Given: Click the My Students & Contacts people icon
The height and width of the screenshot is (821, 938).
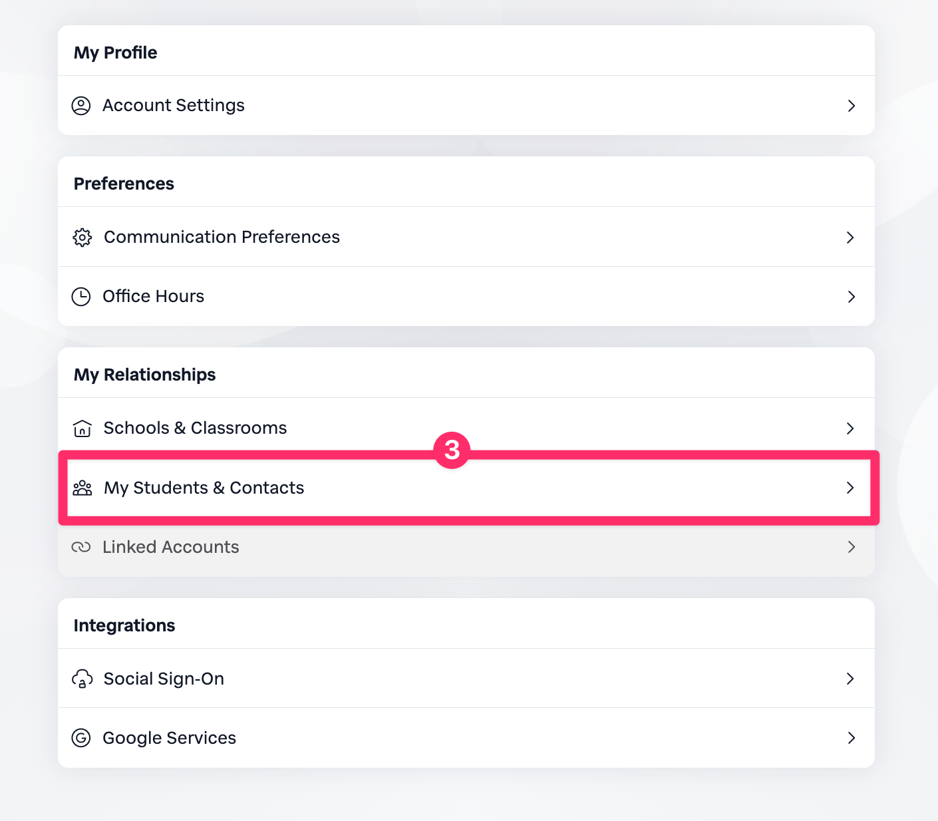Looking at the screenshot, I should (x=82, y=488).
